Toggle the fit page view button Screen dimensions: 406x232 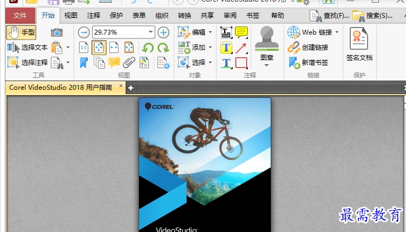[99, 48]
